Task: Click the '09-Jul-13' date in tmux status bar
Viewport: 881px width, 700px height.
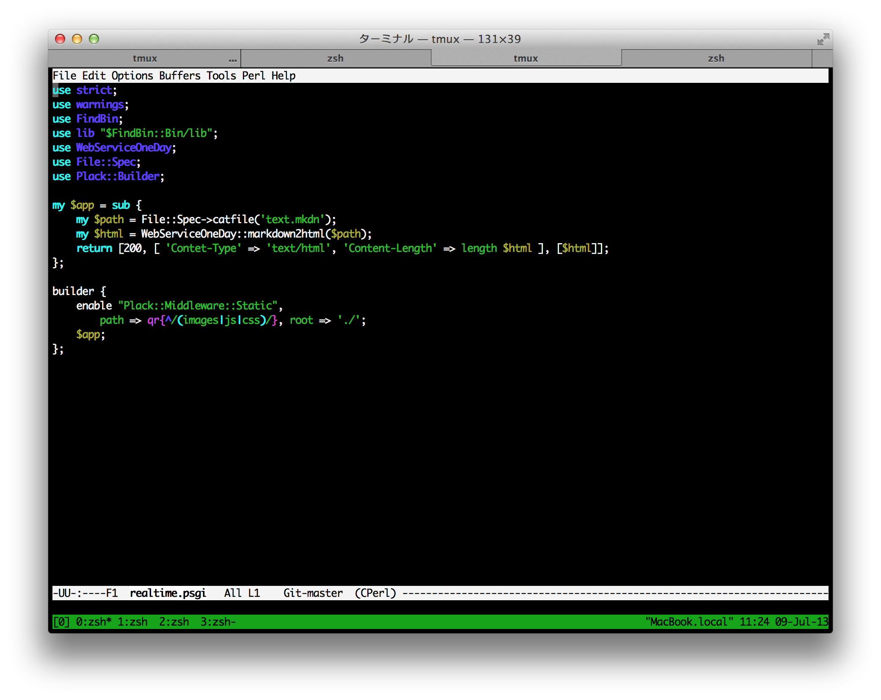Action: coord(802,622)
